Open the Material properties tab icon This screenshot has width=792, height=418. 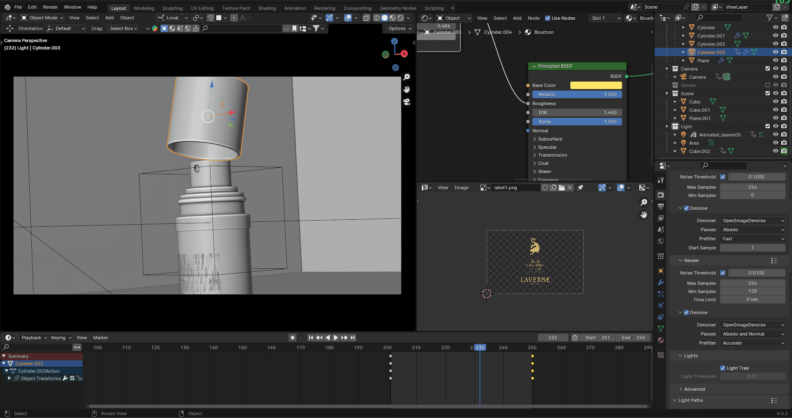coord(661,340)
